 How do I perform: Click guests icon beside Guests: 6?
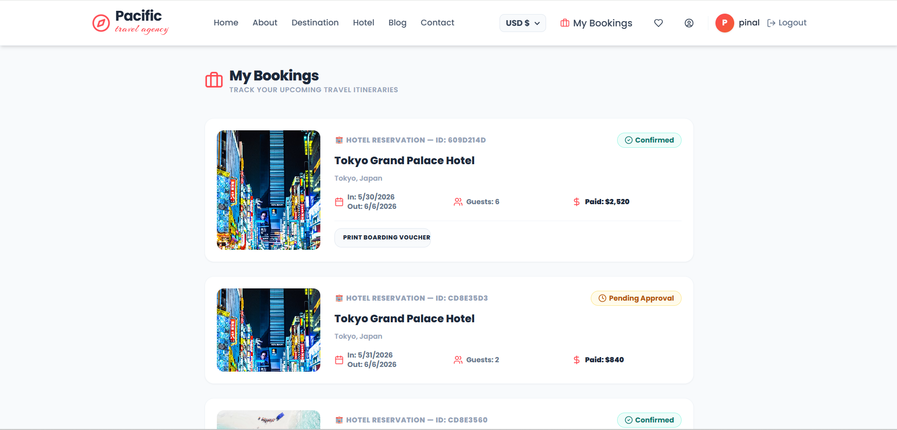(x=458, y=202)
